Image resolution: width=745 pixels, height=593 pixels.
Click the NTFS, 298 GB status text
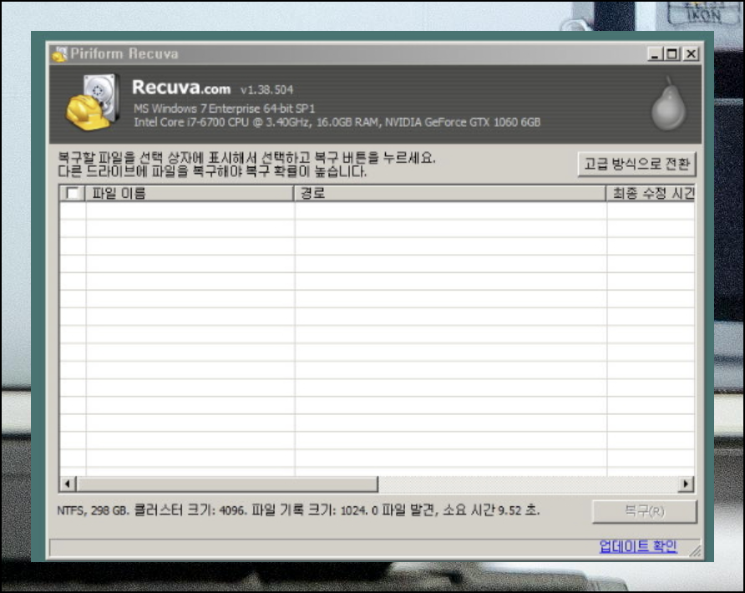[x=298, y=510]
